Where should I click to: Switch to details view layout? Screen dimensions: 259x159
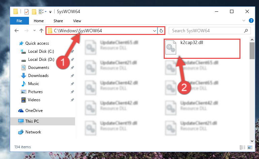(x=242, y=147)
